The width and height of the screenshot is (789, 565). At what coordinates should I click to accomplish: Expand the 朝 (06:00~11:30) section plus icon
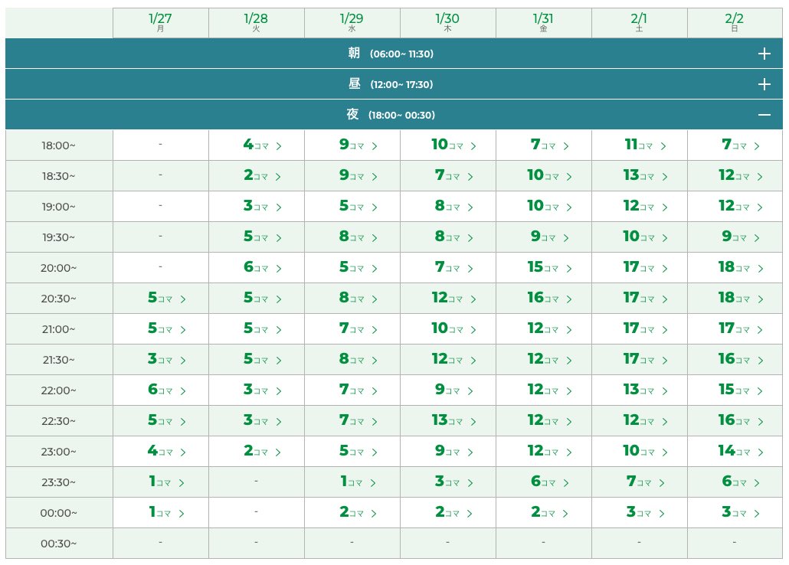pyautogui.click(x=764, y=54)
